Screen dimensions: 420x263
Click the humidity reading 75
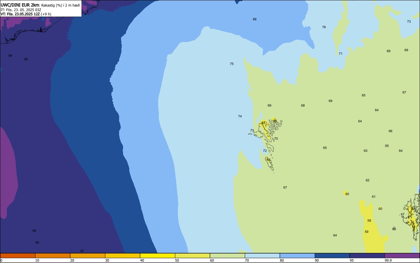232,64
